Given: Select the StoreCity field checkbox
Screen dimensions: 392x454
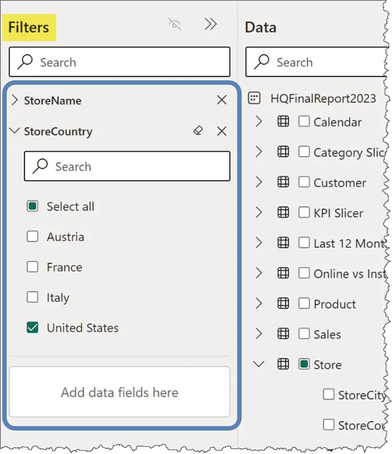Looking at the screenshot, I should (x=328, y=394).
